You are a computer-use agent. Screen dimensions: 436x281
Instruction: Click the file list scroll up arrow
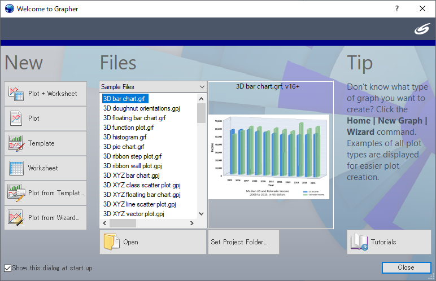point(201,99)
